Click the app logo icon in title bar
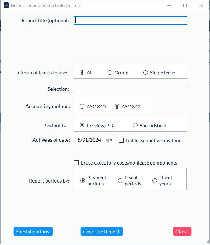The image size is (210, 245). (x=6, y=5)
